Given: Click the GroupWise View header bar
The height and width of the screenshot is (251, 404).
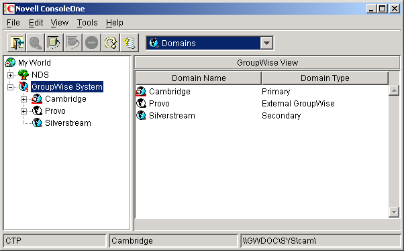Looking at the screenshot, I should click(267, 63).
